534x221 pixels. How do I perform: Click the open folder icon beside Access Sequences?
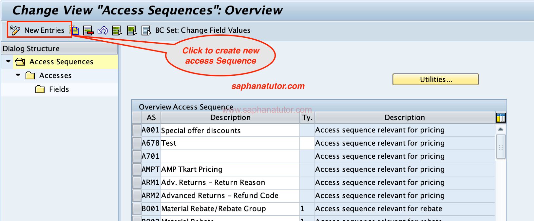[20, 62]
